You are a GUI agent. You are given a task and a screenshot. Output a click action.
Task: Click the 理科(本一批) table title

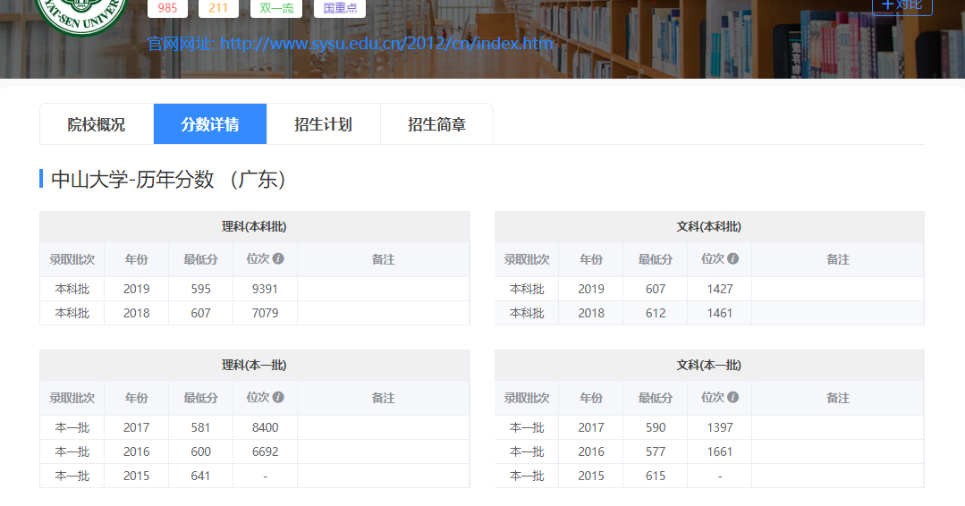point(254,366)
